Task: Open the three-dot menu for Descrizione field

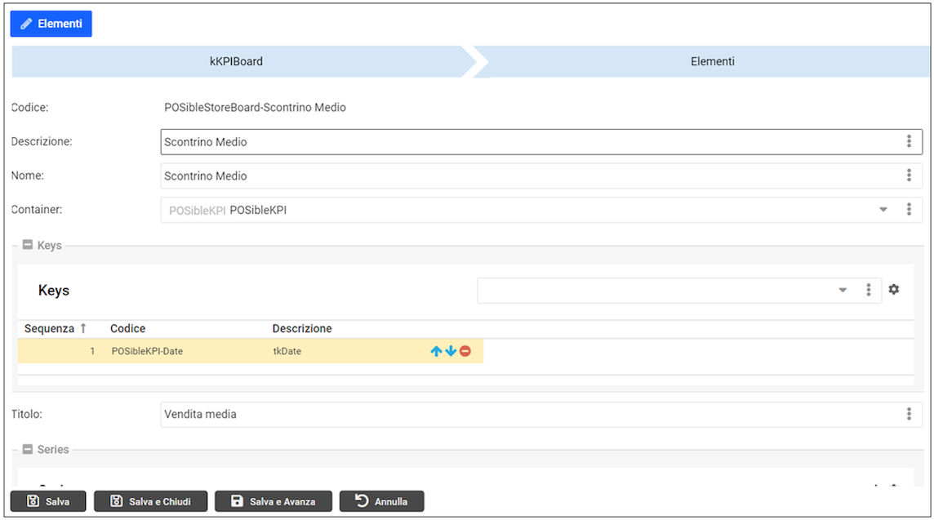Action: point(909,142)
